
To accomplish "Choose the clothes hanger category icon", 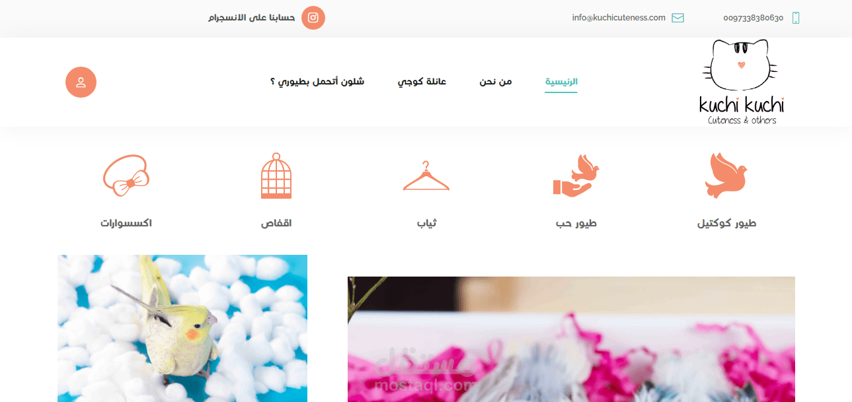I will tap(426, 176).
